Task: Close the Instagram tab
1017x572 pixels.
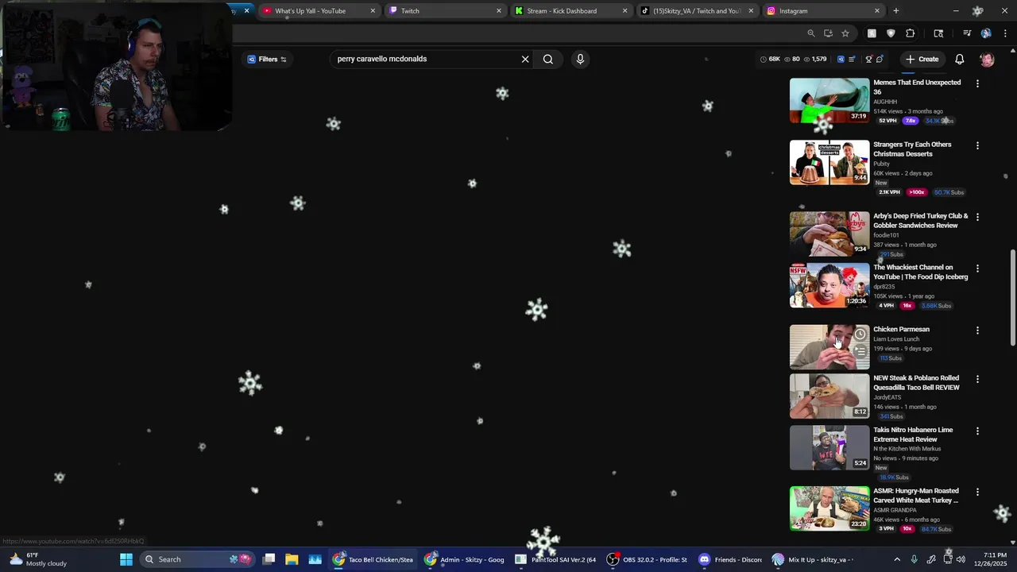Action: 877,11
